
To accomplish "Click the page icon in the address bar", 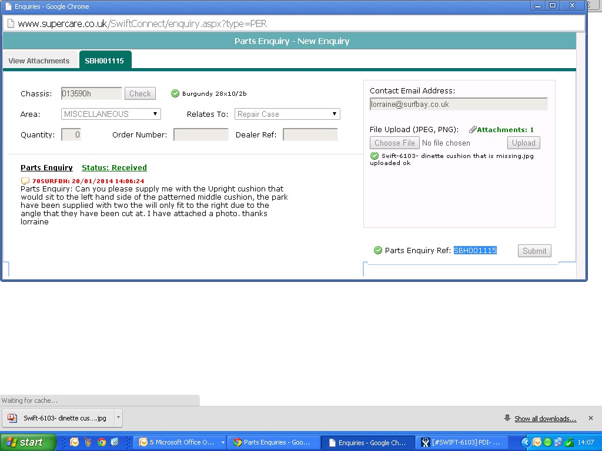I will click(11, 23).
